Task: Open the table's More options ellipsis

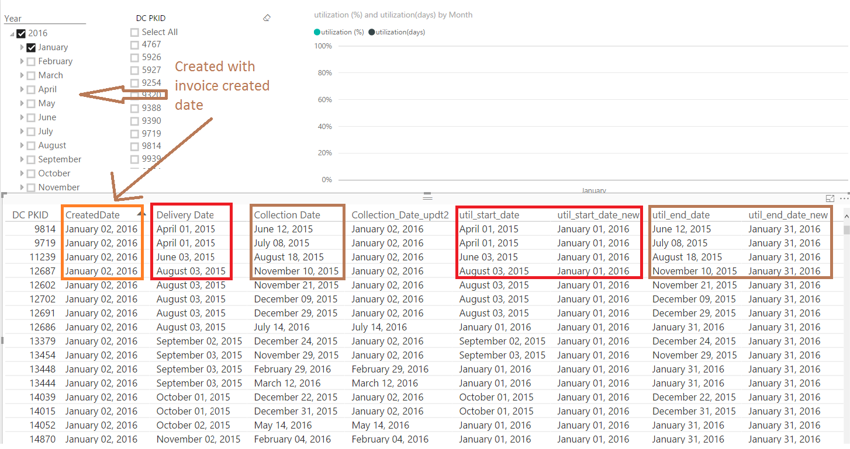Action: pos(844,199)
